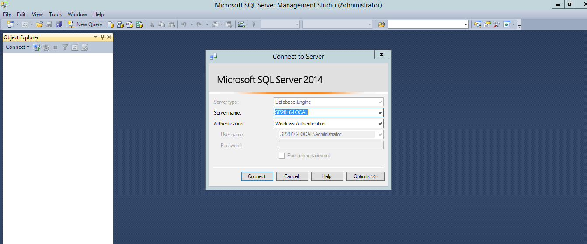This screenshot has height=244, width=587.
Task: Click the Navigate Backward icon
Action: pos(215,24)
